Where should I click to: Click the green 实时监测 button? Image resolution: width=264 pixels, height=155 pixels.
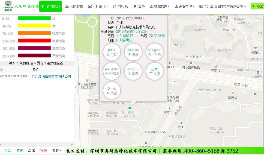pyautogui.click(x=50, y=6)
